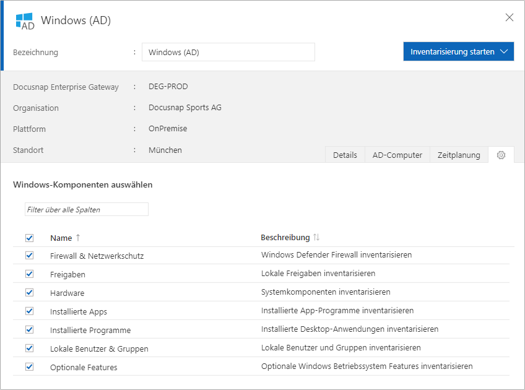525x390 pixels.
Task: Select Optionale Features row name
Action: click(84, 368)
